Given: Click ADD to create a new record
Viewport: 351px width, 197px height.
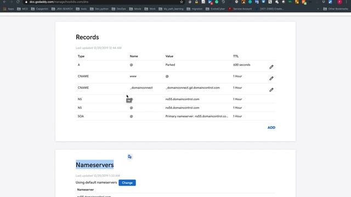Looking at the screenshot, I should coord(271,128).
